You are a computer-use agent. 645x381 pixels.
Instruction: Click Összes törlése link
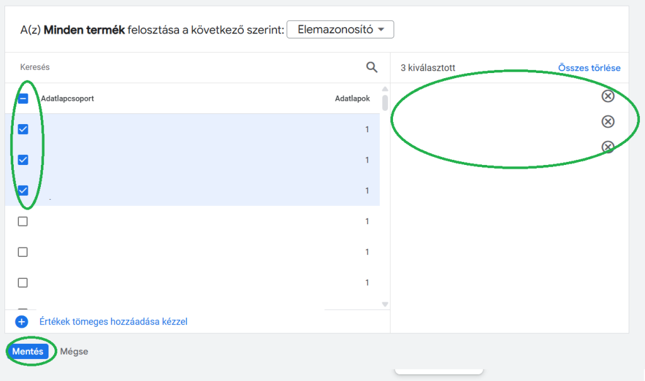pos(589,67)
